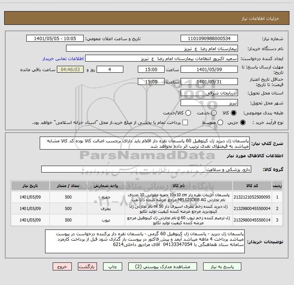Click the validity time 15:00 field next to 1401/05/31
Screen dimensions: 294x285
pos(151,81)
